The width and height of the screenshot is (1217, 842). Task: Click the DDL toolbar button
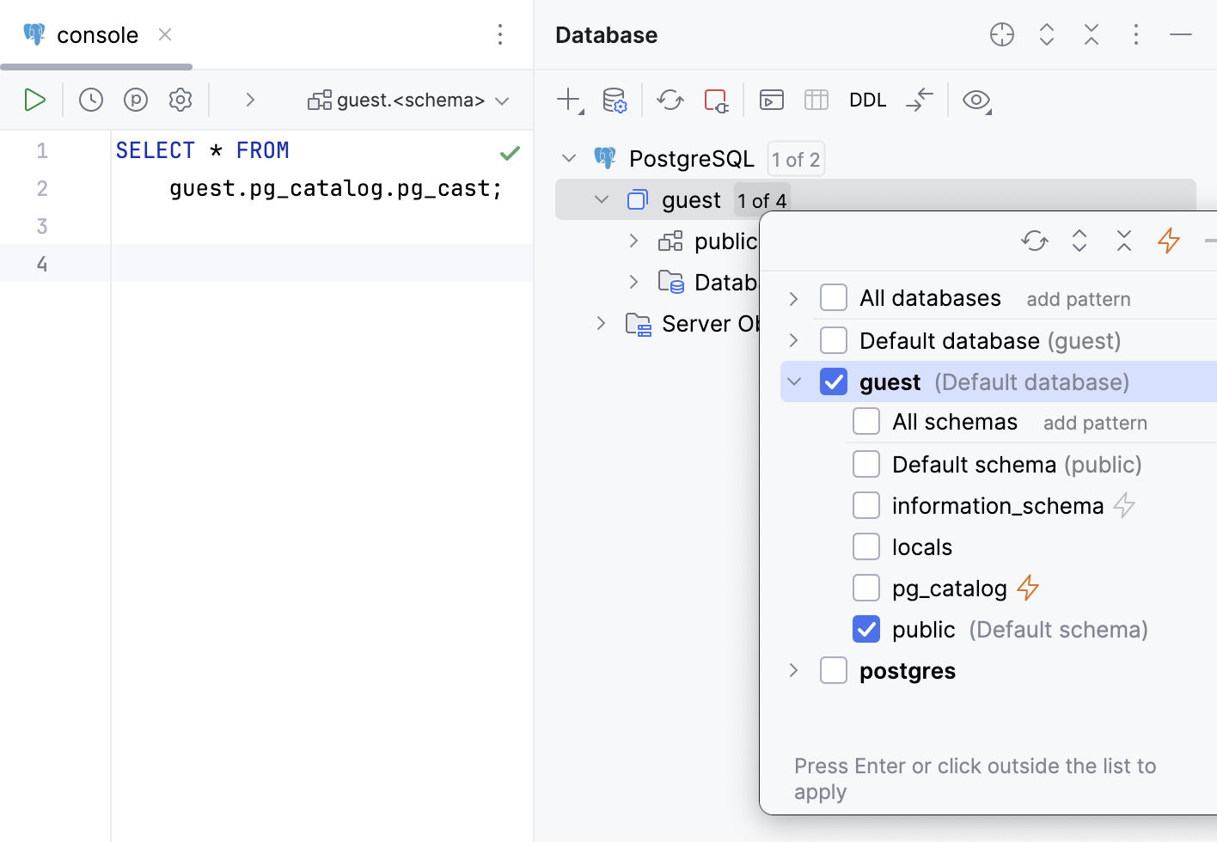(867, 100)
